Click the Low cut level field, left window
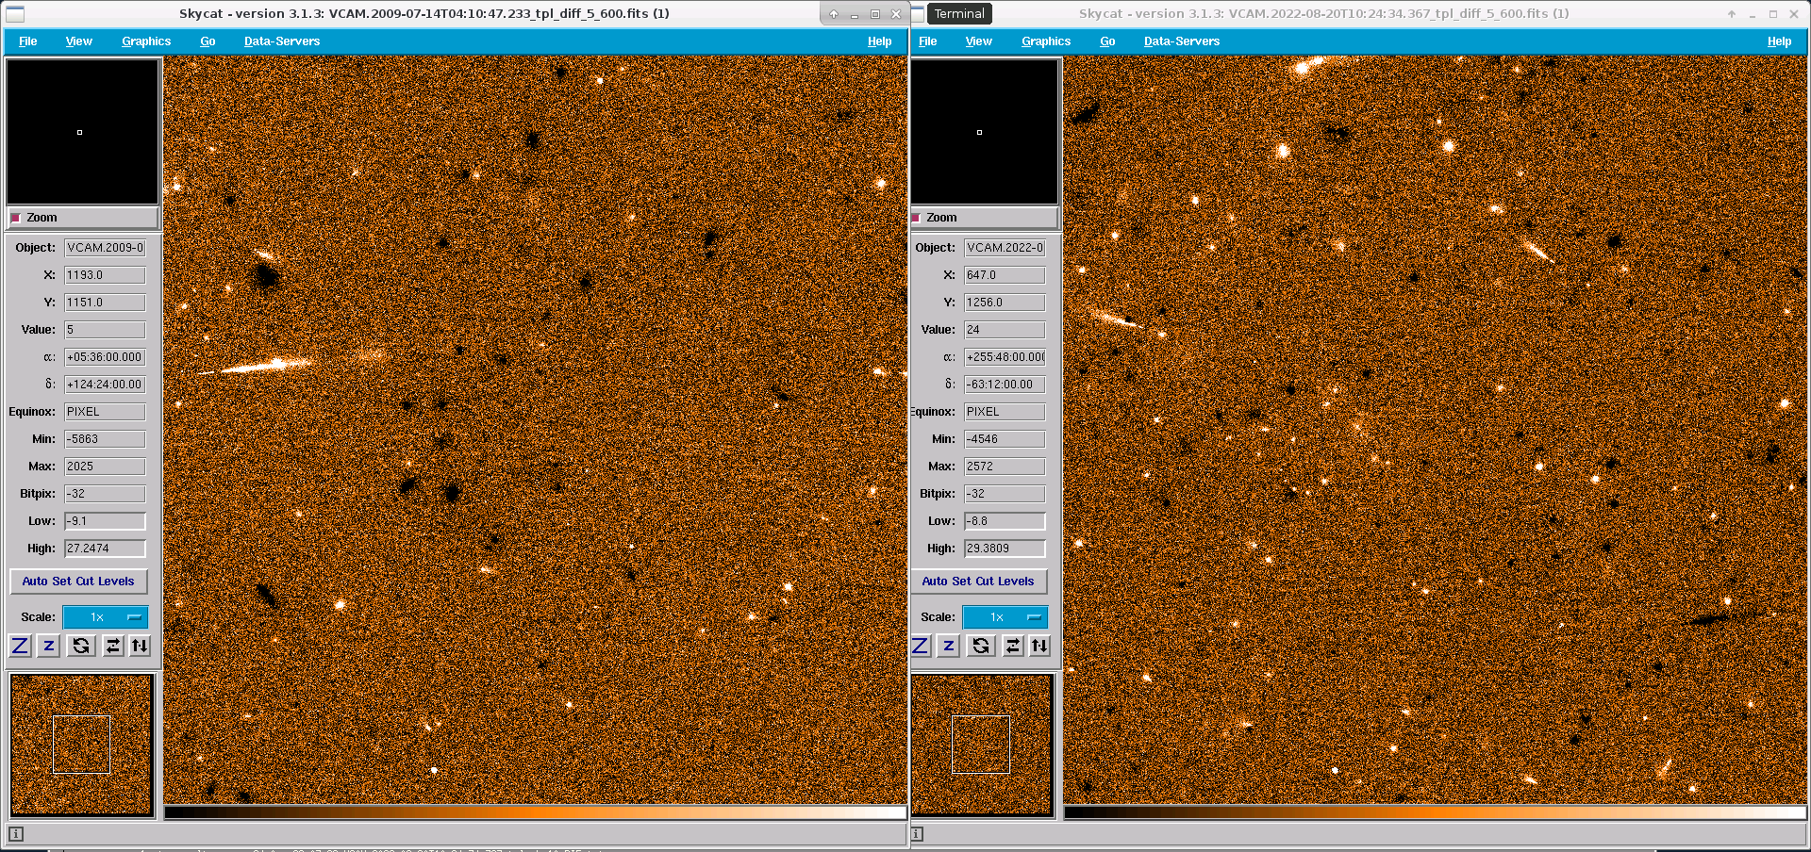Screen dimensions: 1811x852 (x=105, y=521)
